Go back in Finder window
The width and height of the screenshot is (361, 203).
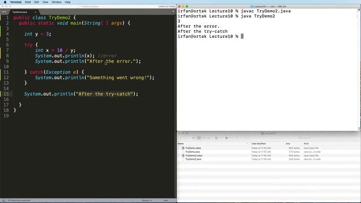point(180,138)
